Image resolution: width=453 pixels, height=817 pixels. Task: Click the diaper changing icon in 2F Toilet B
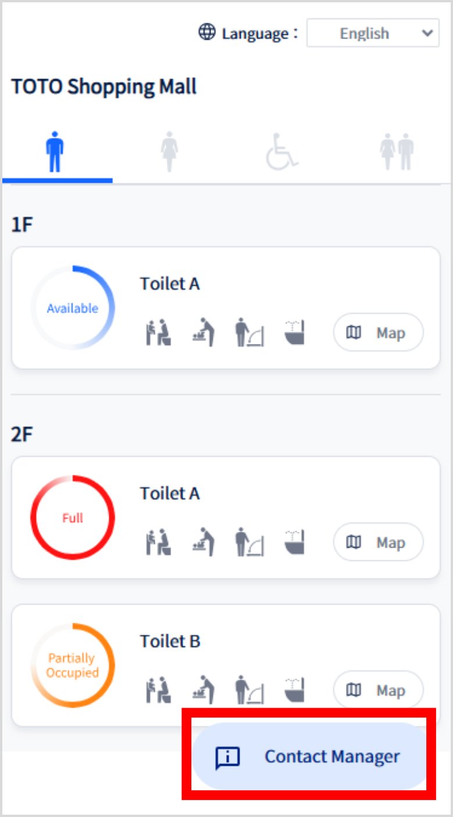point(204,690)
